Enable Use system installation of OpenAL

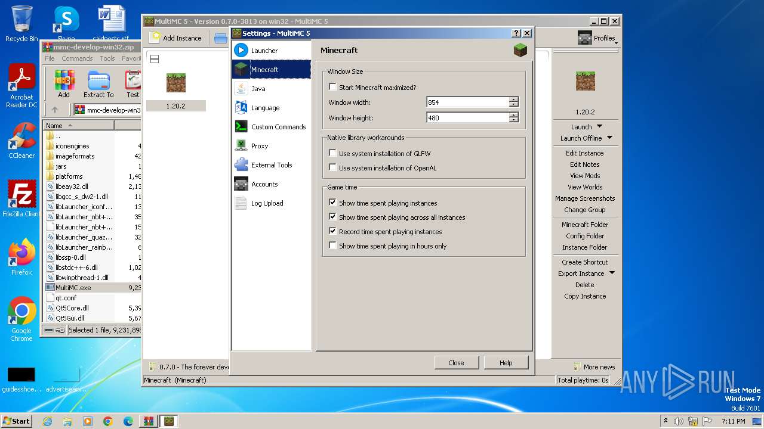click(332, 167)
